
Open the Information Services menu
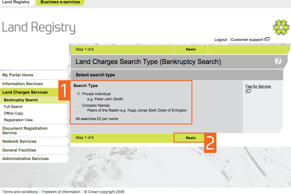(22, 84)
